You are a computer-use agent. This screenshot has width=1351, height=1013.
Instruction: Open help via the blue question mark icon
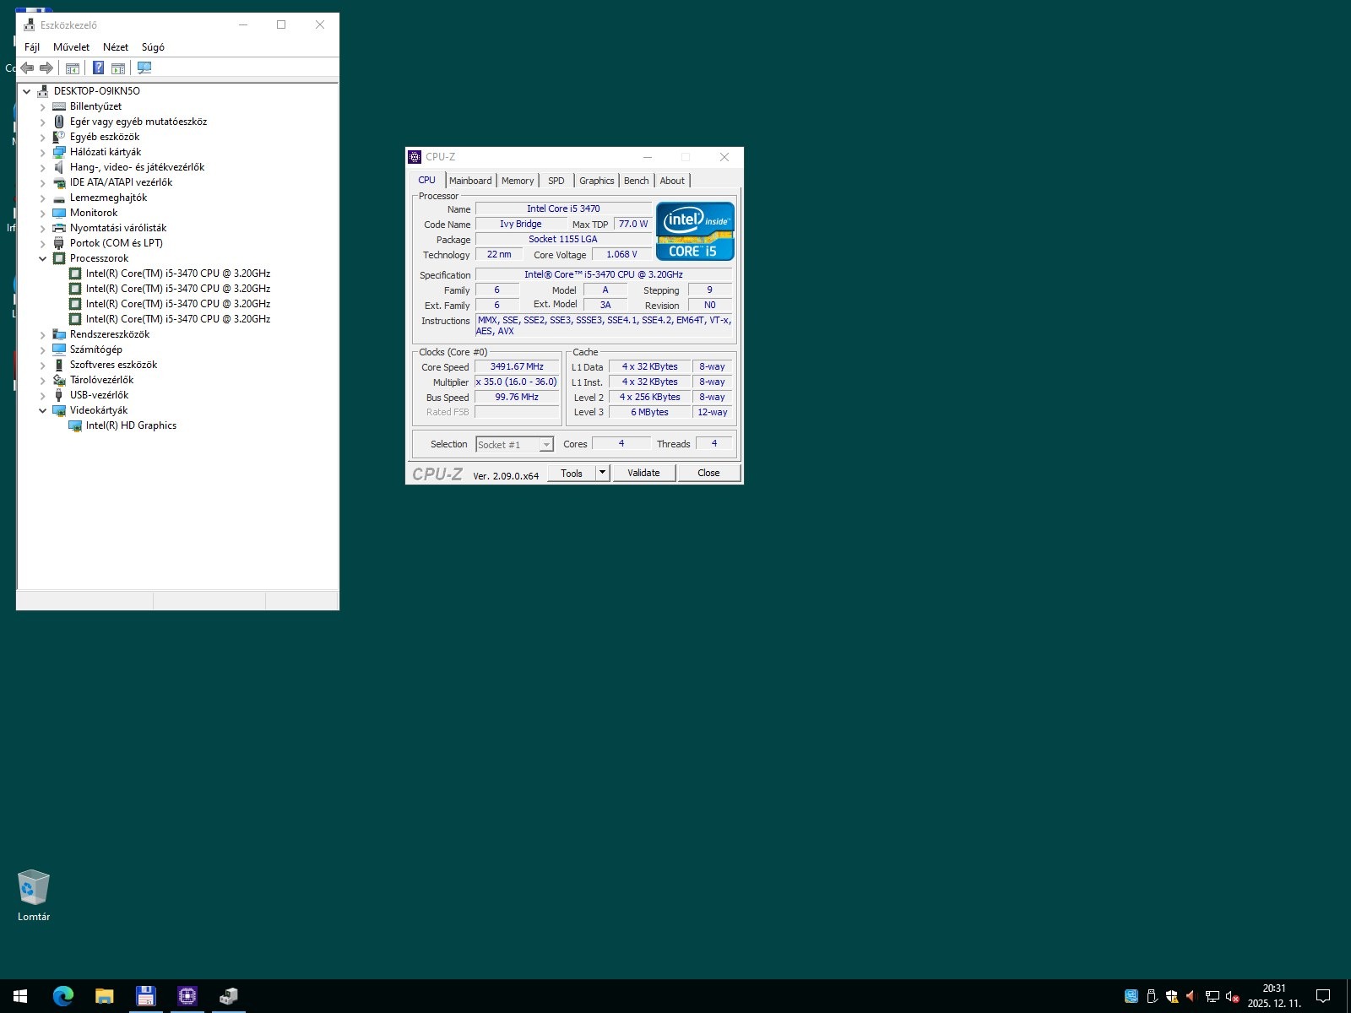[98, 68]
